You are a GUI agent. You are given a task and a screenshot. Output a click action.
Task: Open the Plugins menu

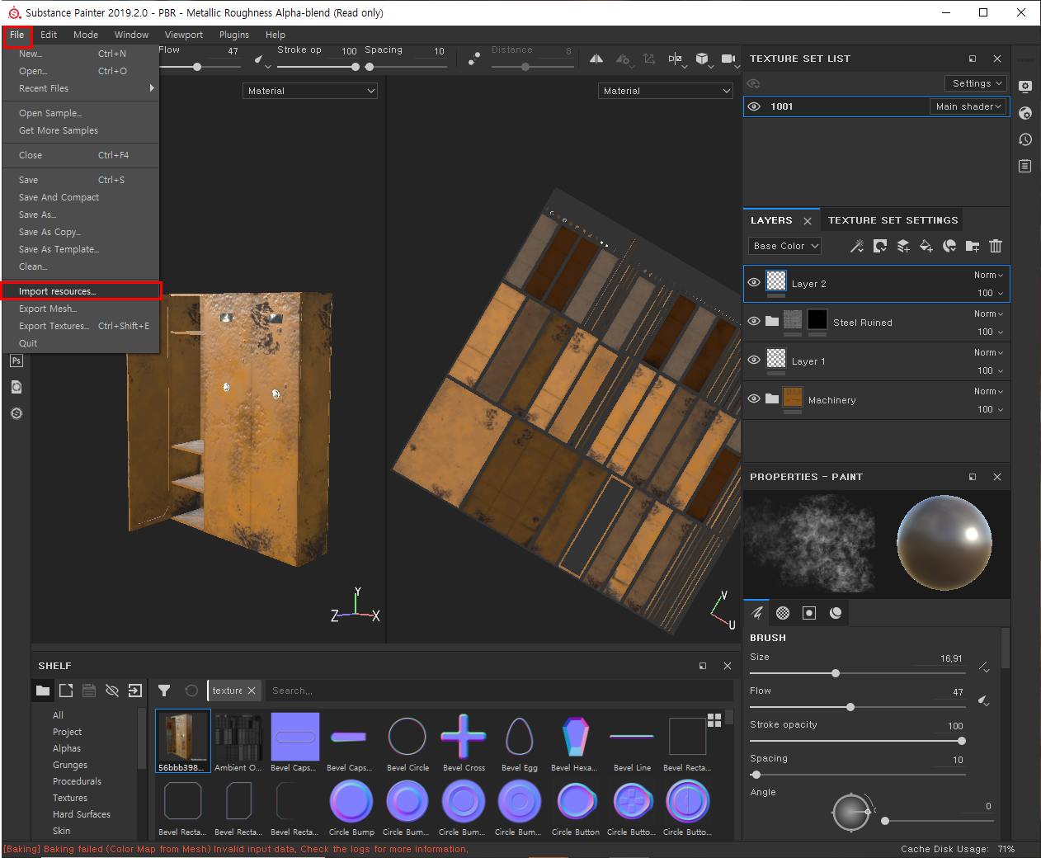234,35
